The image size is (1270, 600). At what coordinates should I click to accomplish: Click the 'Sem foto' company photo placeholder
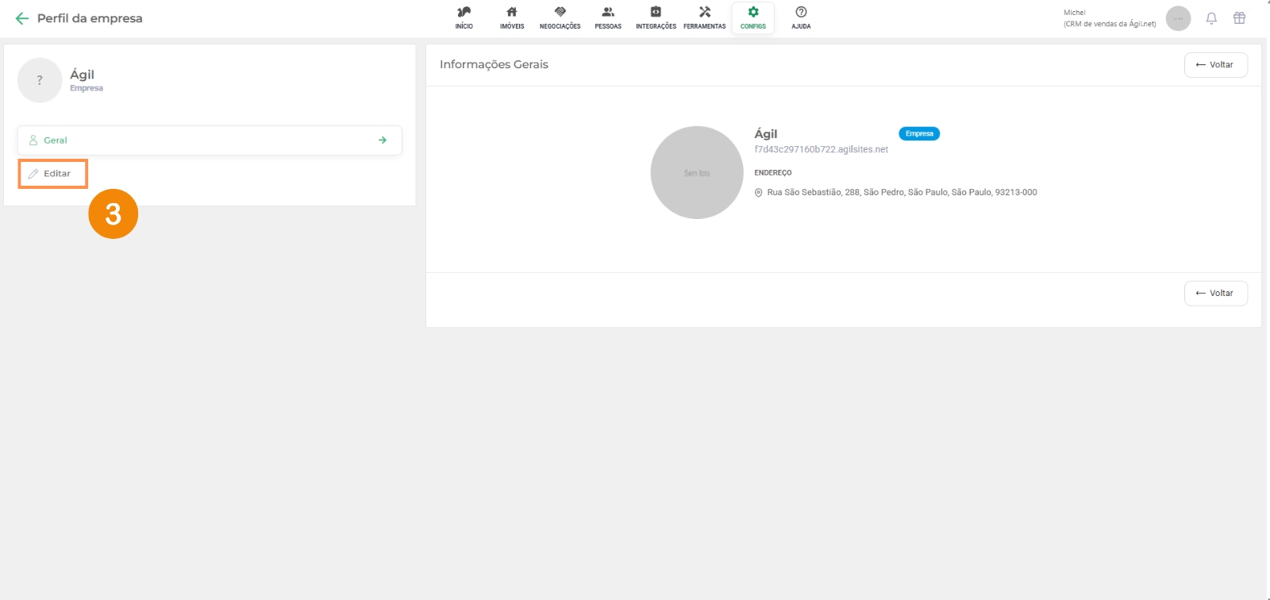tap(697, 173)
